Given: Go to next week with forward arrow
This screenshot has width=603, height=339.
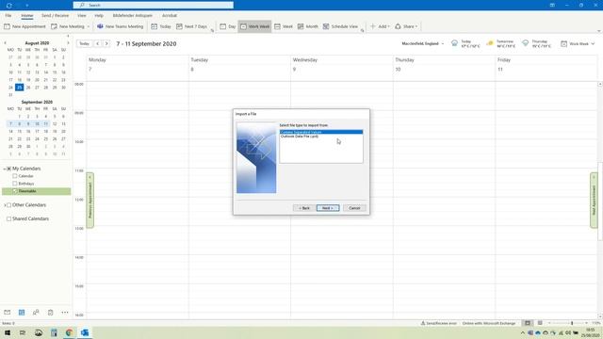Looking at the screenshot, I should coord(106,43).
